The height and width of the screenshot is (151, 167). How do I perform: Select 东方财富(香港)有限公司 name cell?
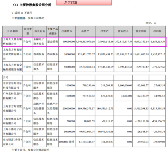12,142
